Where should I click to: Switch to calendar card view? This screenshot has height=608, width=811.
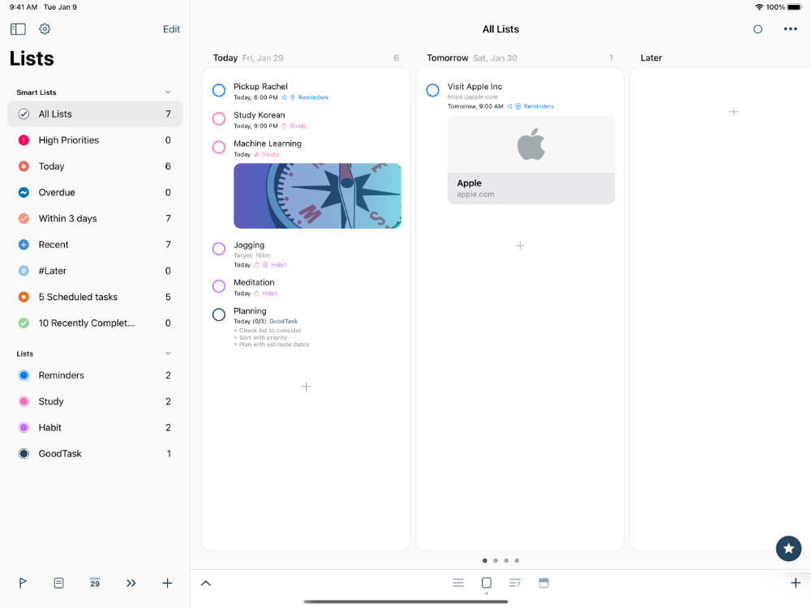pos(543,583)
